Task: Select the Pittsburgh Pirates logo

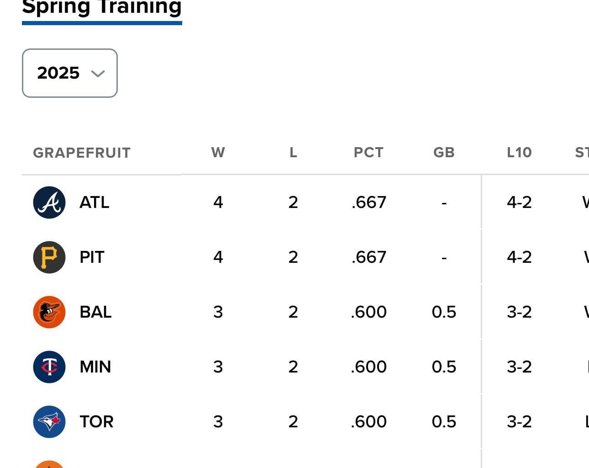Action: click(x=50, y=257)
